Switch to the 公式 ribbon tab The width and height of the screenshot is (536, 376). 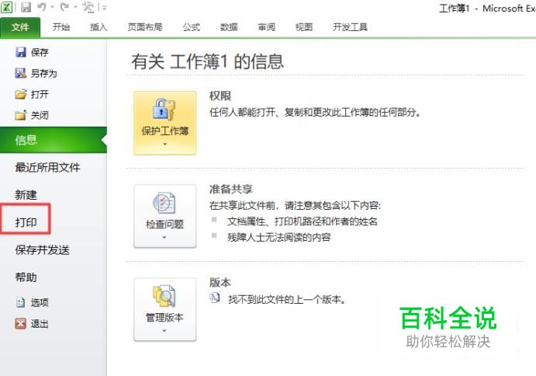click(x=191, y=27)
